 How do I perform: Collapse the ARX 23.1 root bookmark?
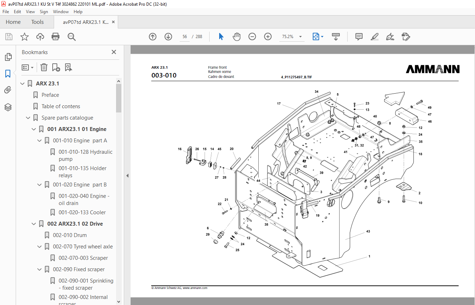tap(23, 84)
